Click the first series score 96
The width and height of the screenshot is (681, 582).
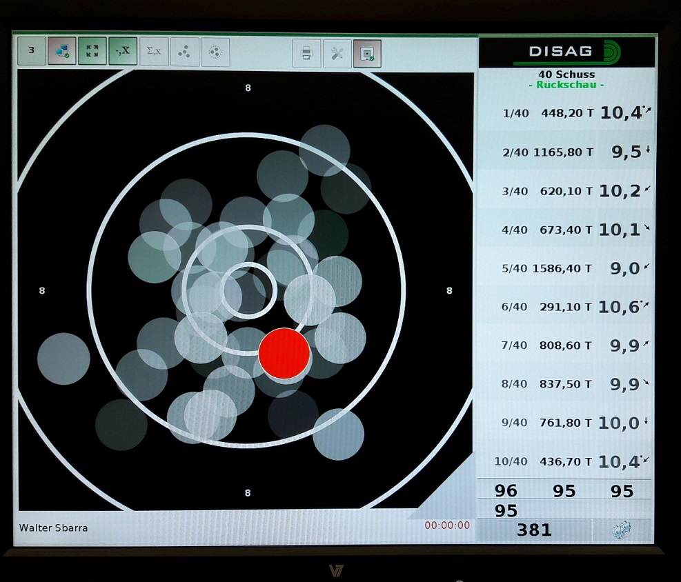tap(506, 490)
